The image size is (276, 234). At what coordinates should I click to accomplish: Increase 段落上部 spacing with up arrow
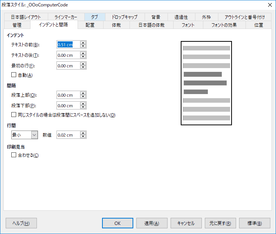[83, 93]
